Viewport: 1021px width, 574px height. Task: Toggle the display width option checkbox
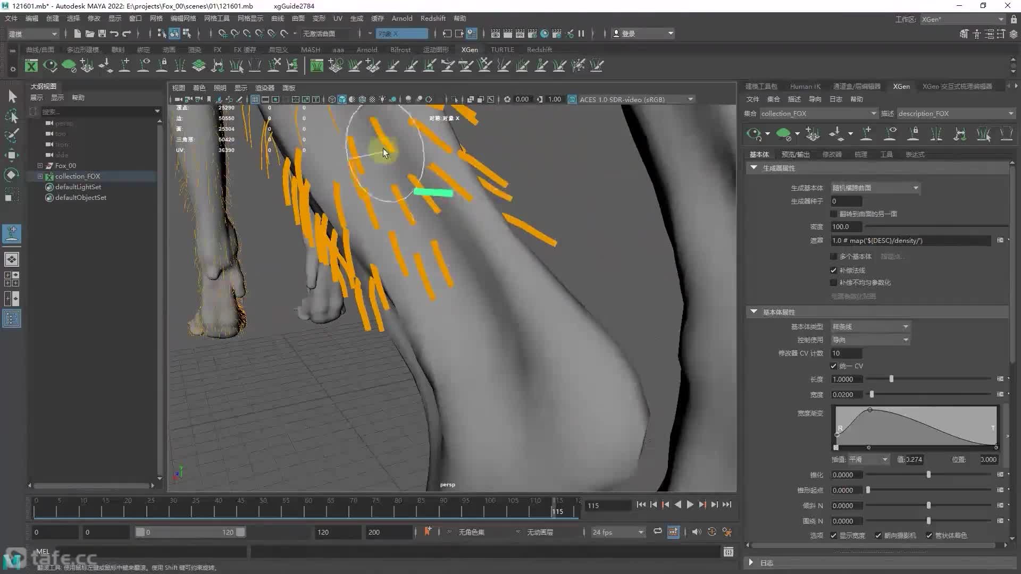pyautogui.click(x=833, y=535)
